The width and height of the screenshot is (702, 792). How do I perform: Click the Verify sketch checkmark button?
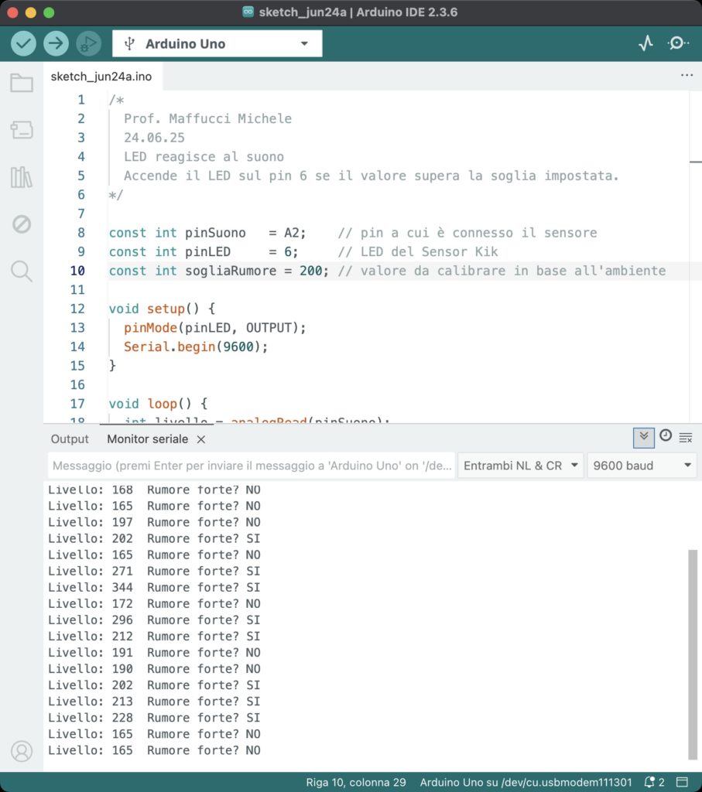(x=23, y=43)
